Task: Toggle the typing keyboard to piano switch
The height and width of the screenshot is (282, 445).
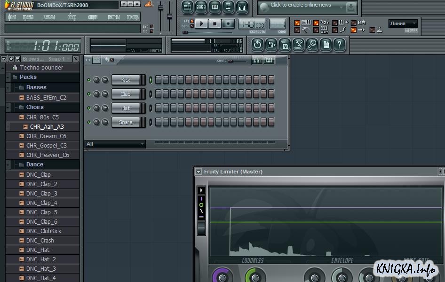Action: 297,23
